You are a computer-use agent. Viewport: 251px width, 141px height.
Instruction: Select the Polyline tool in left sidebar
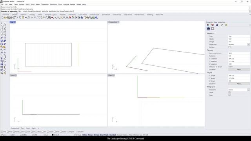tap(2, 26)
